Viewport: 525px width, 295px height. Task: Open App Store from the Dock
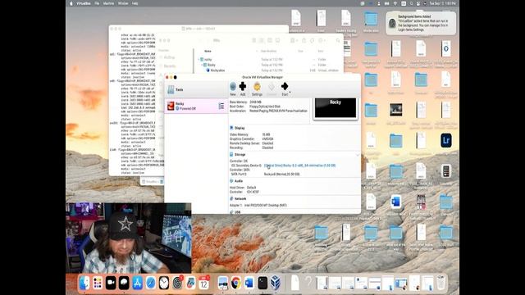137,283
